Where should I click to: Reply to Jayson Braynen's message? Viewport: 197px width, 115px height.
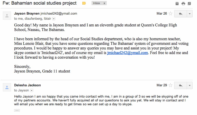coord(181,14)
